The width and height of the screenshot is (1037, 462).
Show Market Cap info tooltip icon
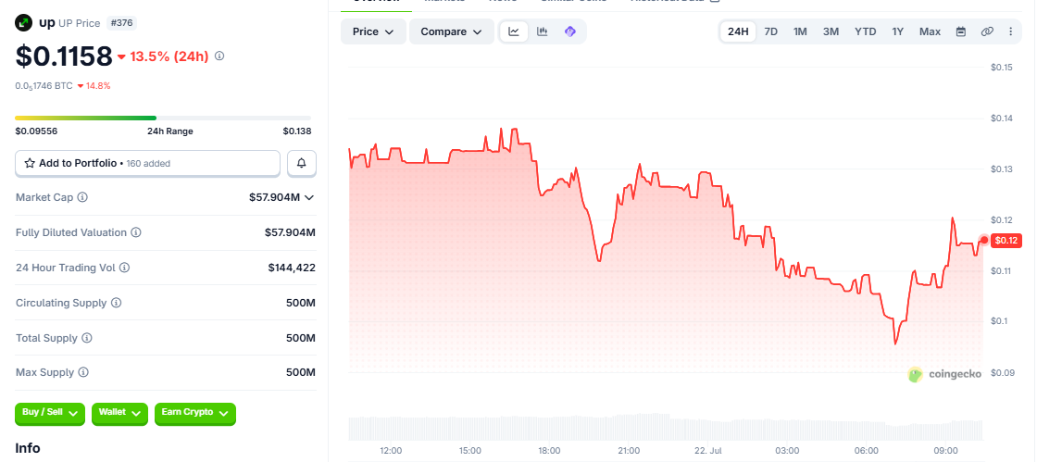point(82,197)
